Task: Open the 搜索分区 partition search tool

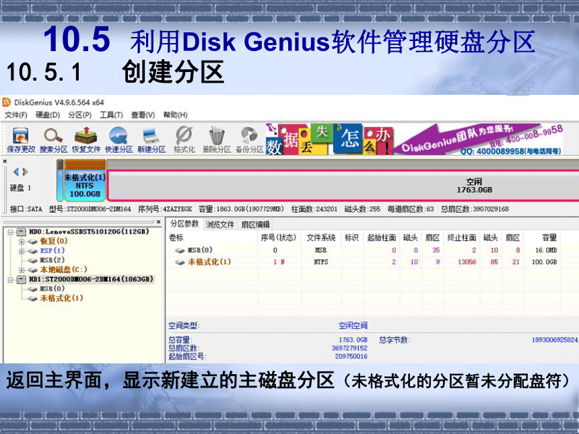Action: 54,140
